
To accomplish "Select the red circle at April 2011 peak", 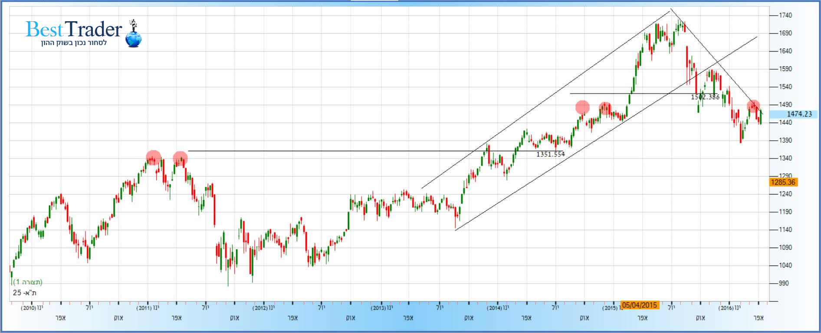I will (x=180, y=158).
